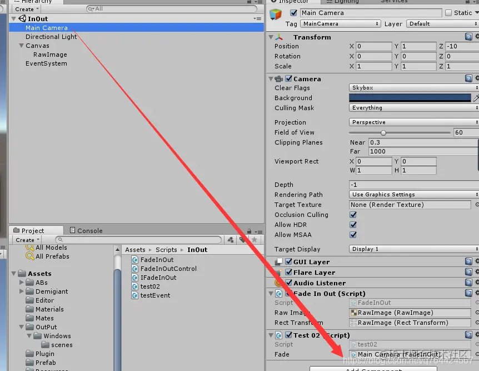Collapse the Transform component

point(271,37)
